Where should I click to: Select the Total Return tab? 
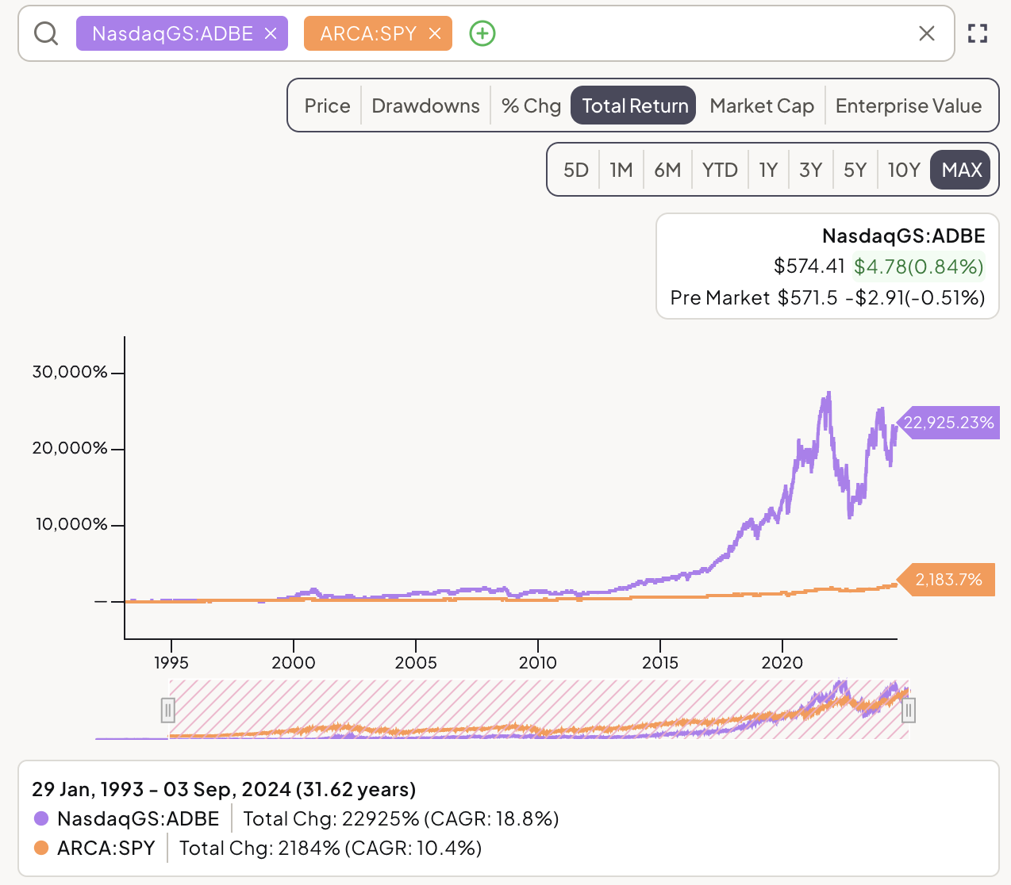coord(634,105)
